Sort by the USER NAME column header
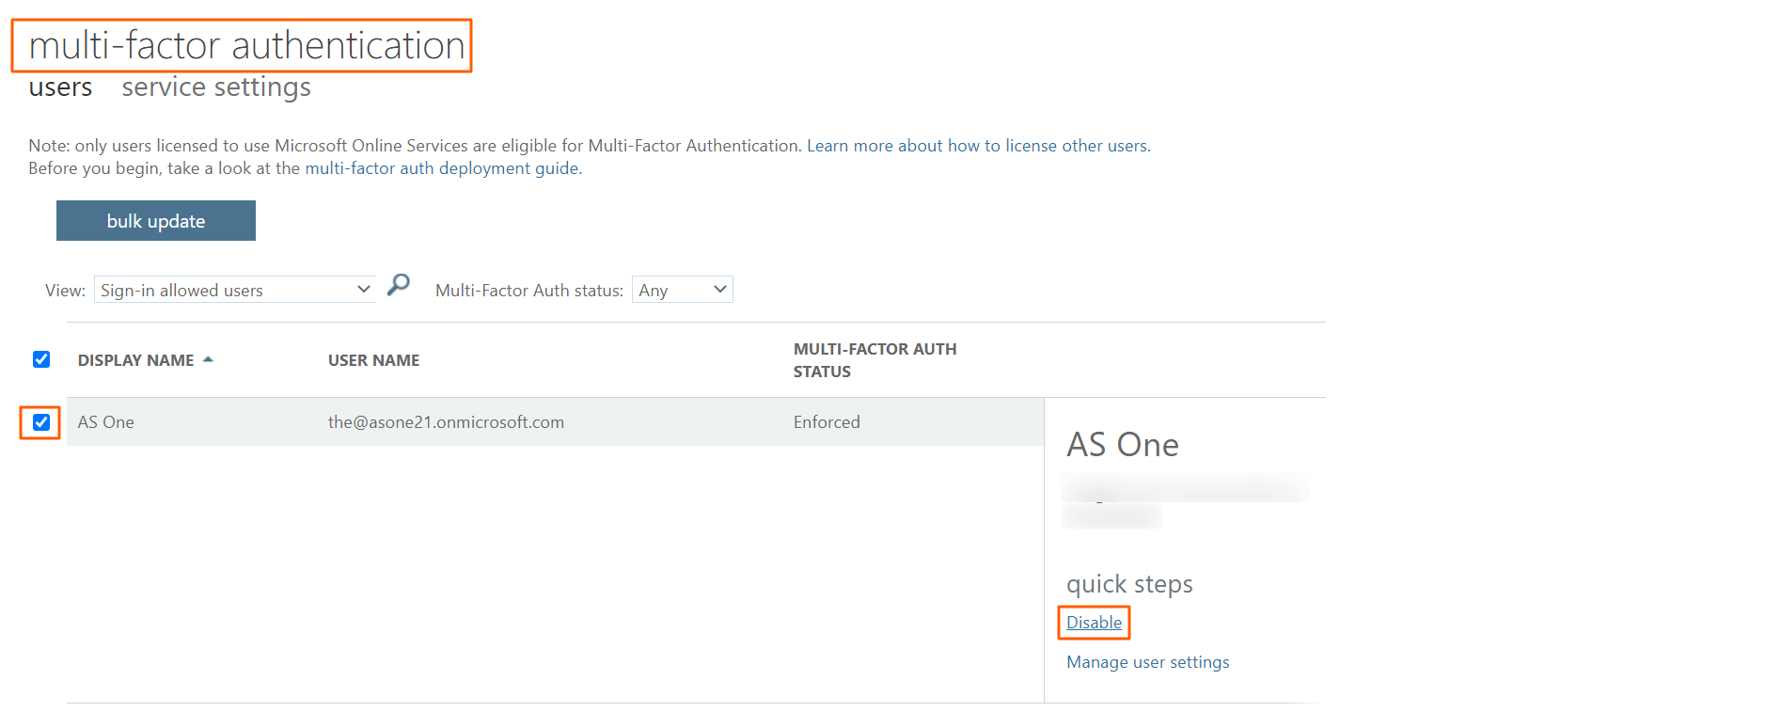The image size is (1781, 728). pyautogui.click(x=373, y=360)
